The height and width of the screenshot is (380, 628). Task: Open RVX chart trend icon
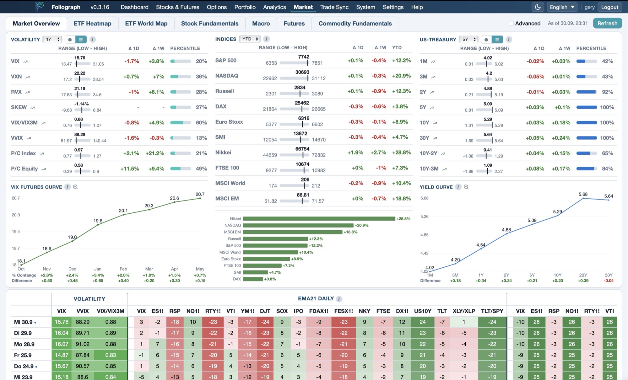click(28, 92)
